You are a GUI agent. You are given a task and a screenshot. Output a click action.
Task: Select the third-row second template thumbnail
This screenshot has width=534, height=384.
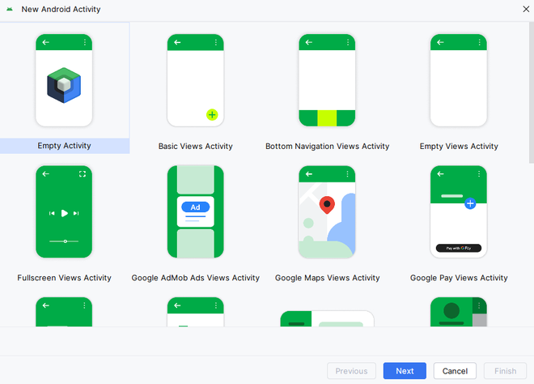click(x=196, y=312)
